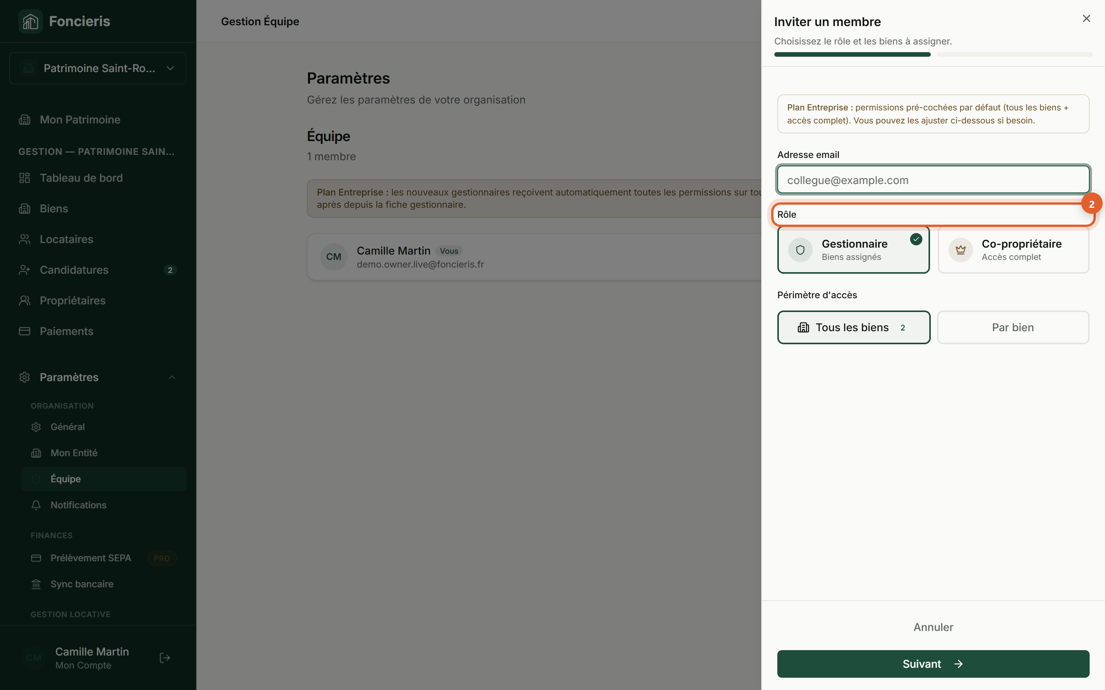Open the Paiements page

click(98, 331)
